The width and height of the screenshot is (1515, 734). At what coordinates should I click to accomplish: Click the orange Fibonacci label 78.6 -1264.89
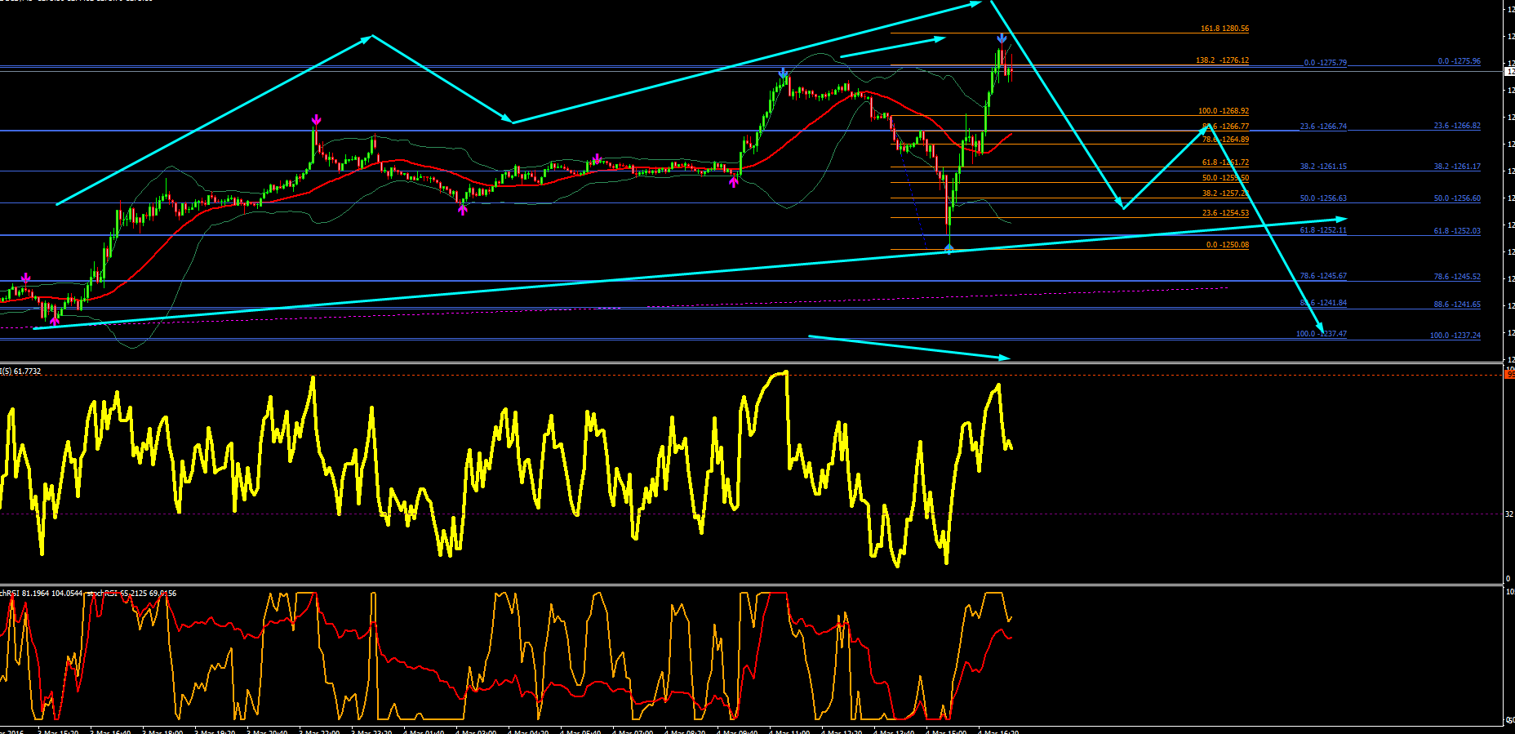tap(1225, 140)
